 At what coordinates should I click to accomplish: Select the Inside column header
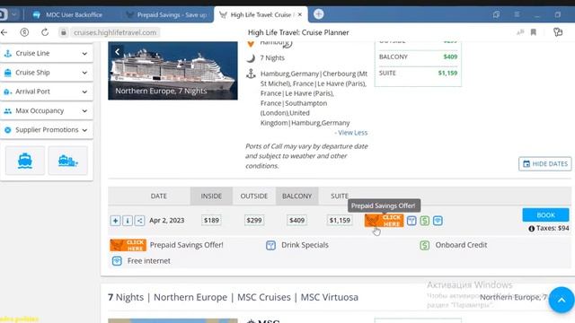[211, 196]
